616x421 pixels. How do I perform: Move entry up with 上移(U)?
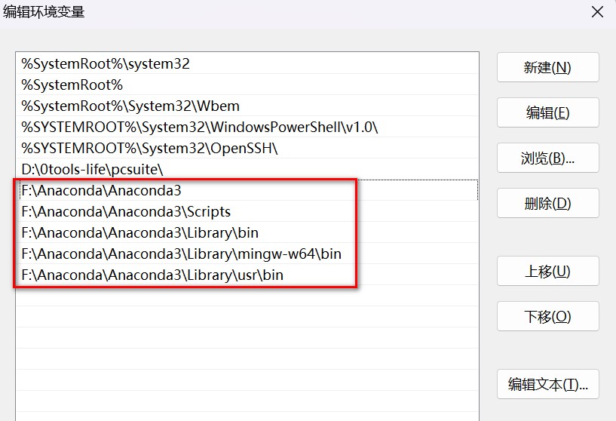click(547, 271)
